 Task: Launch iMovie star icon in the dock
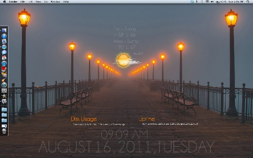tap(4, 96)
